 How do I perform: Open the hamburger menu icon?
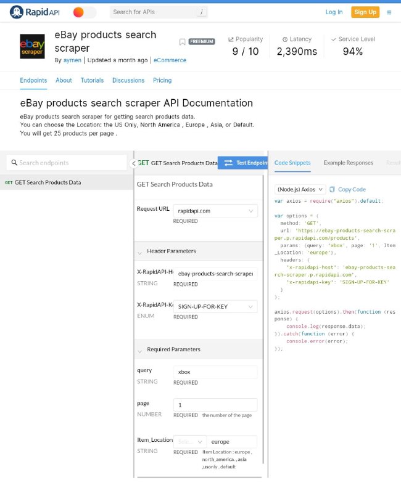[389, 12]
